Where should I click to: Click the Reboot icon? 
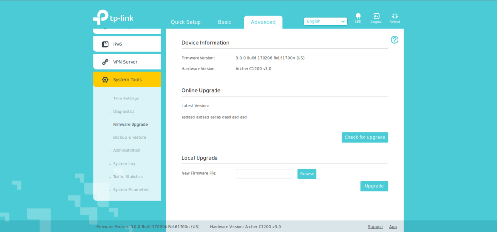click(x=395, y=17)
